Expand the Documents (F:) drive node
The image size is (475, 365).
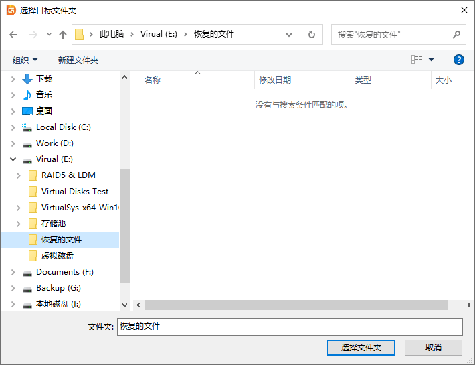pos(13,272)
